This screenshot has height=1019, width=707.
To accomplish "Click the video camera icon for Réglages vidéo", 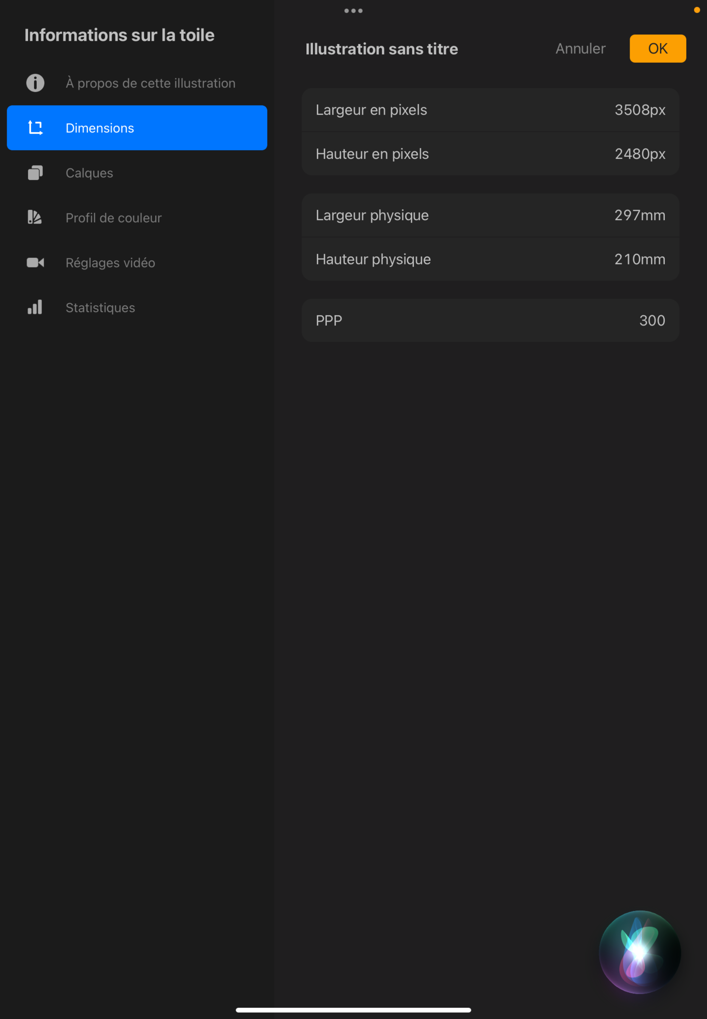I will pyautogui.click(x=35, y=262).
